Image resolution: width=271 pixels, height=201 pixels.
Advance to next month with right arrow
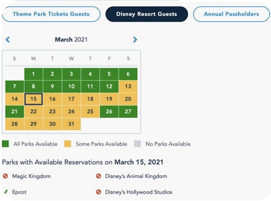point(135,39)
